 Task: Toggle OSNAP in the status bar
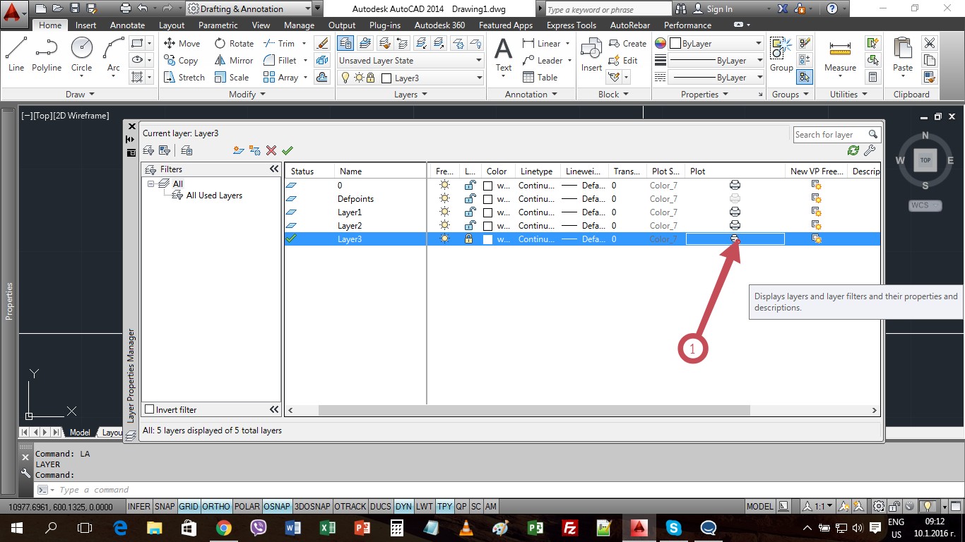tap(277, 506)
